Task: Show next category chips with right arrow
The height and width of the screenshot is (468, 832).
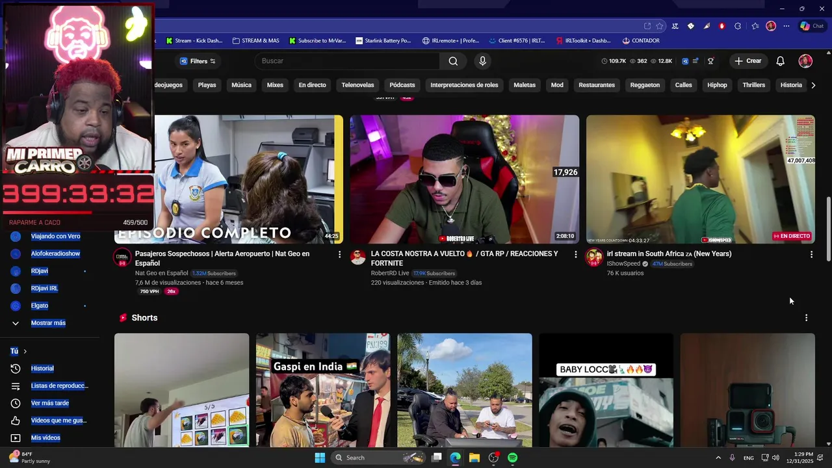Action: point(812,85)
